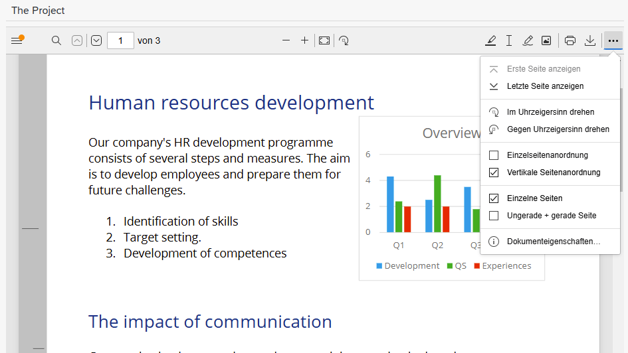This screenshot has width=628, height=353.
Task: Print the document
Action: 570,40
